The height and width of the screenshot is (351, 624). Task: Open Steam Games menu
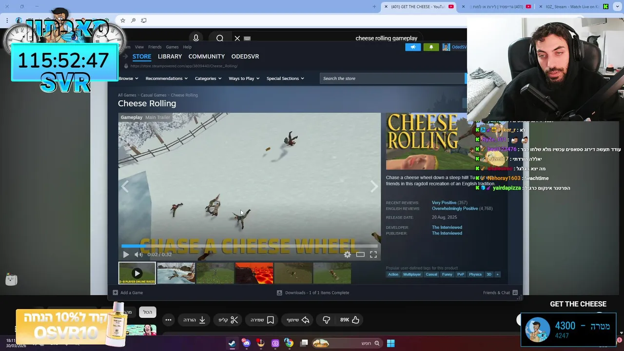pyautogui.click(x=172, y=47)
